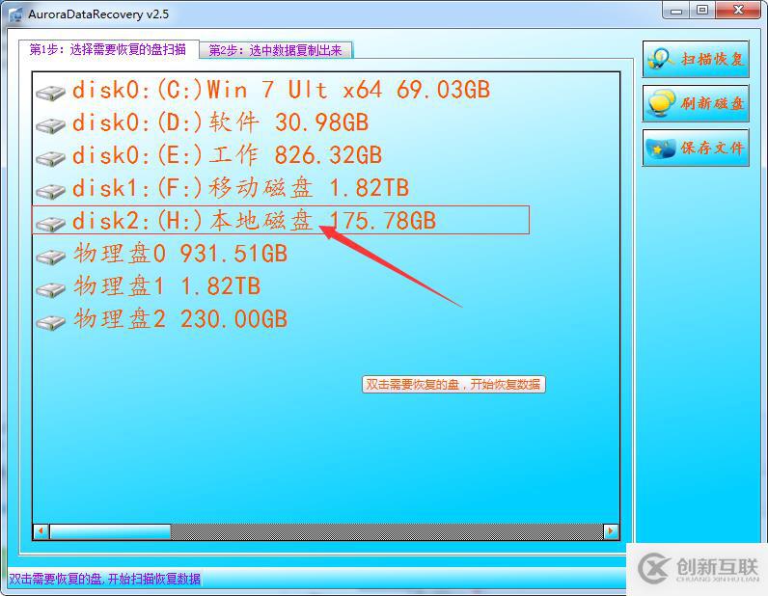Open the 第1步 选择需要恢复的盘扫描 tab
768x596 pixels.
(108, 49)
